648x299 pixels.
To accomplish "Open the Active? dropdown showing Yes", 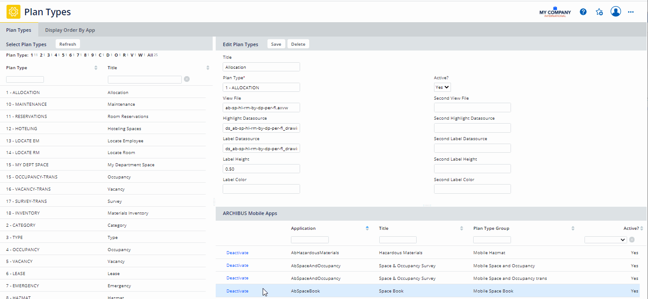I will coord(442,87).
